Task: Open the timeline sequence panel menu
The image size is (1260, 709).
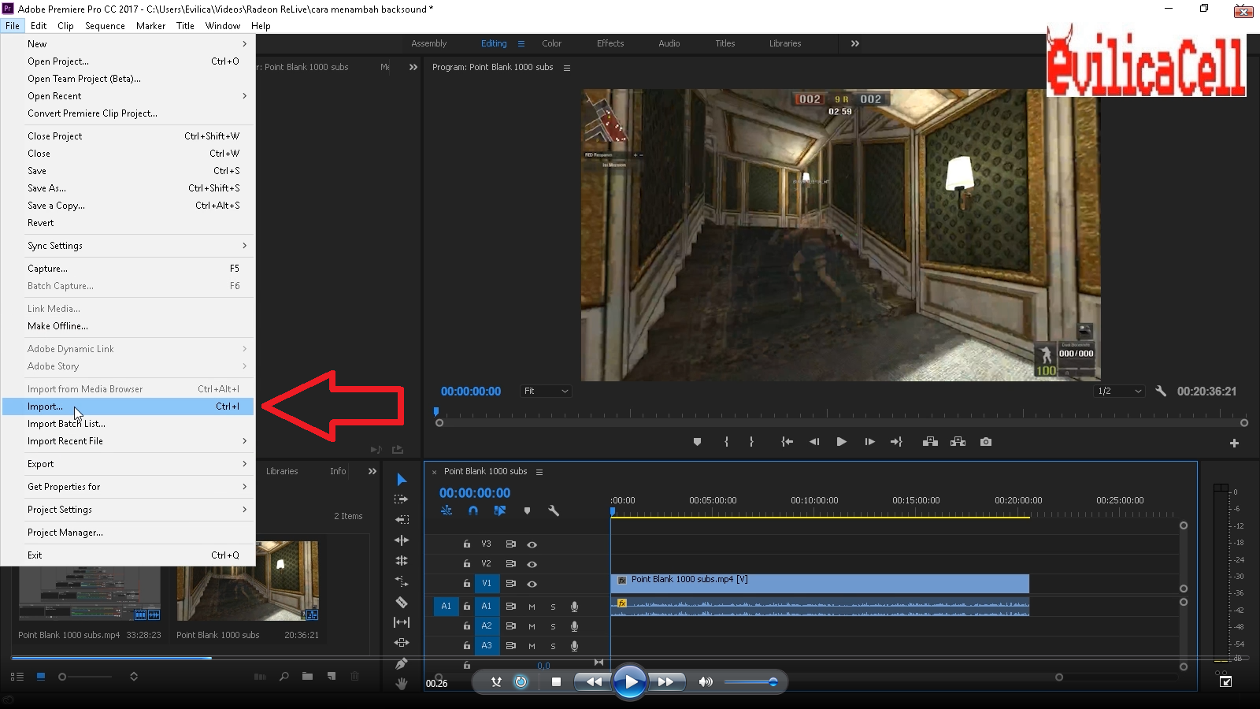Action: tap(539, 472)
